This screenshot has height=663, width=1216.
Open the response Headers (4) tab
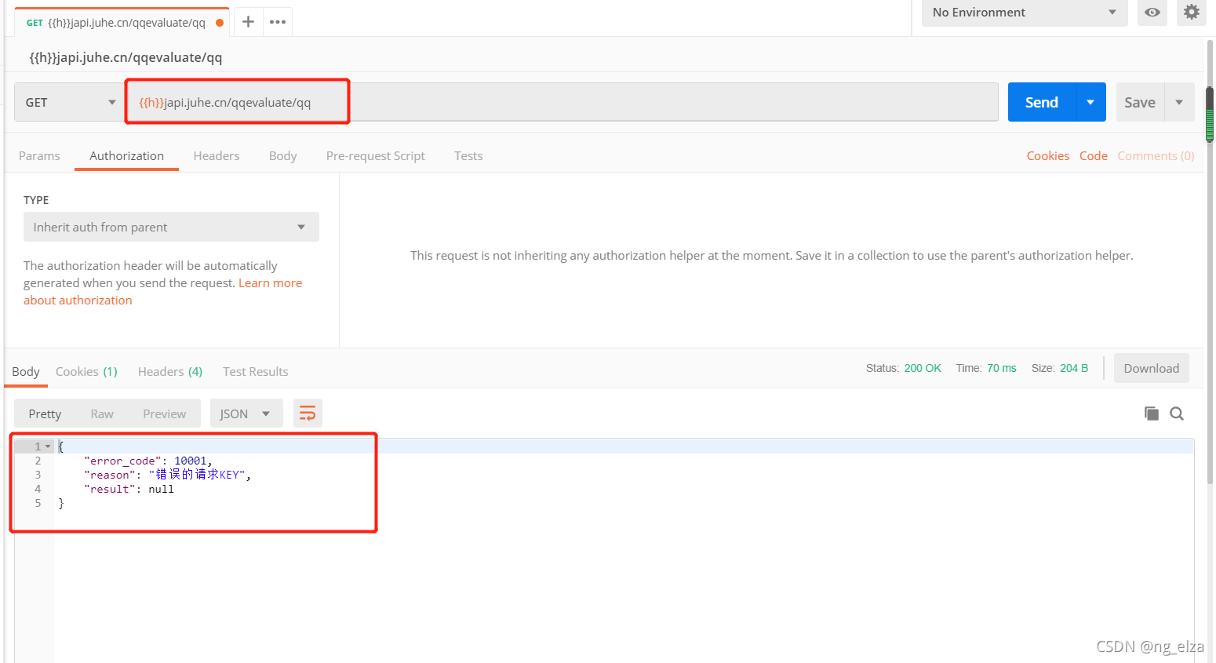tap(170, 371)
